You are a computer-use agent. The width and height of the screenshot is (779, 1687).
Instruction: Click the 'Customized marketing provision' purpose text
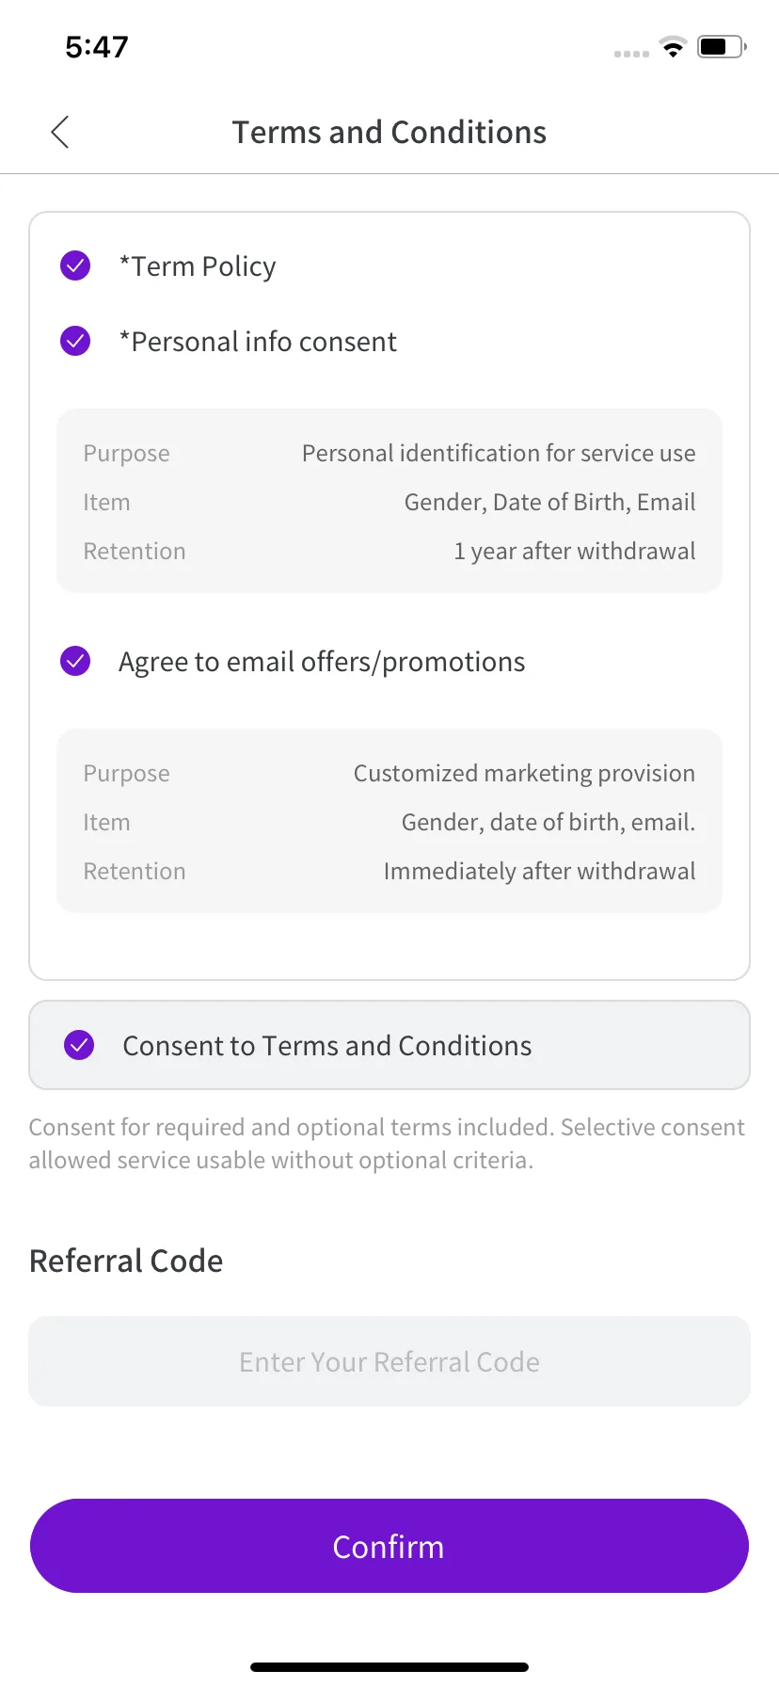point(524,773)
